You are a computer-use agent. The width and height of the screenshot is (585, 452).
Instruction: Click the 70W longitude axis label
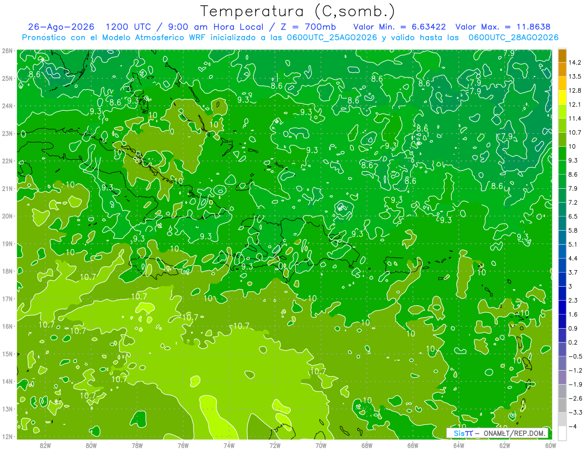click(321, 445)
